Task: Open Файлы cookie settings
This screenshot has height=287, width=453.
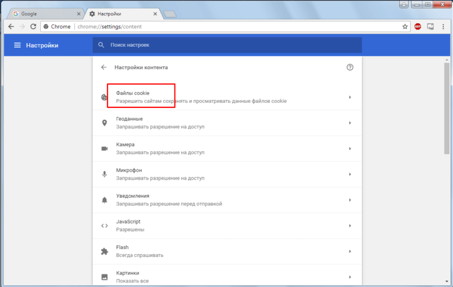Action: point(227,97)
